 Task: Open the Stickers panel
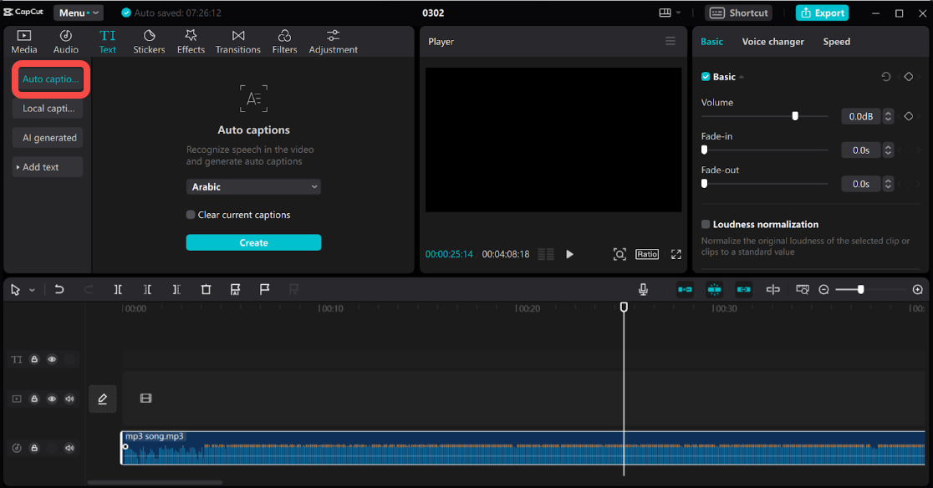click(149, 42)
